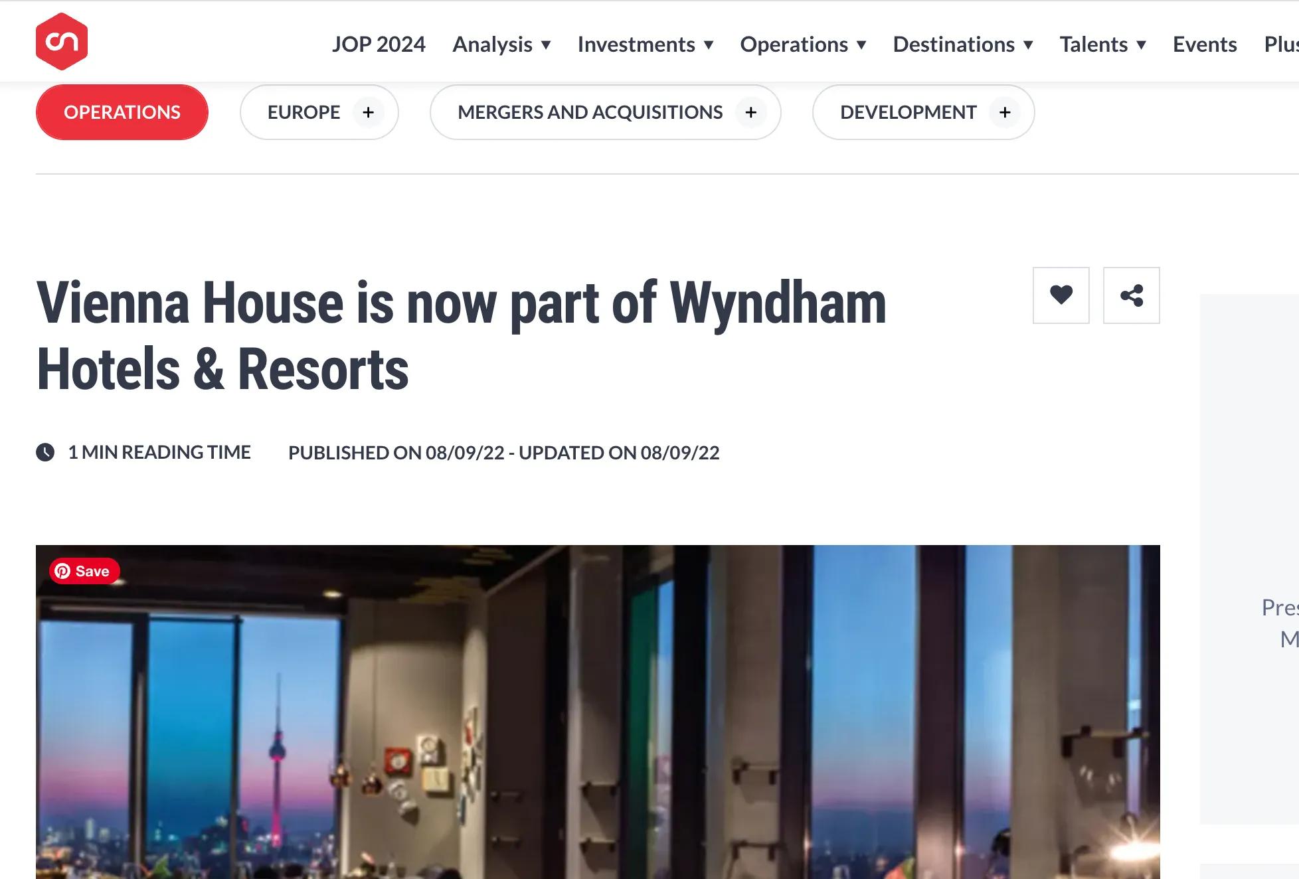Click the red hexagon site logo
1299x879 pixels.
coord(62,42)
